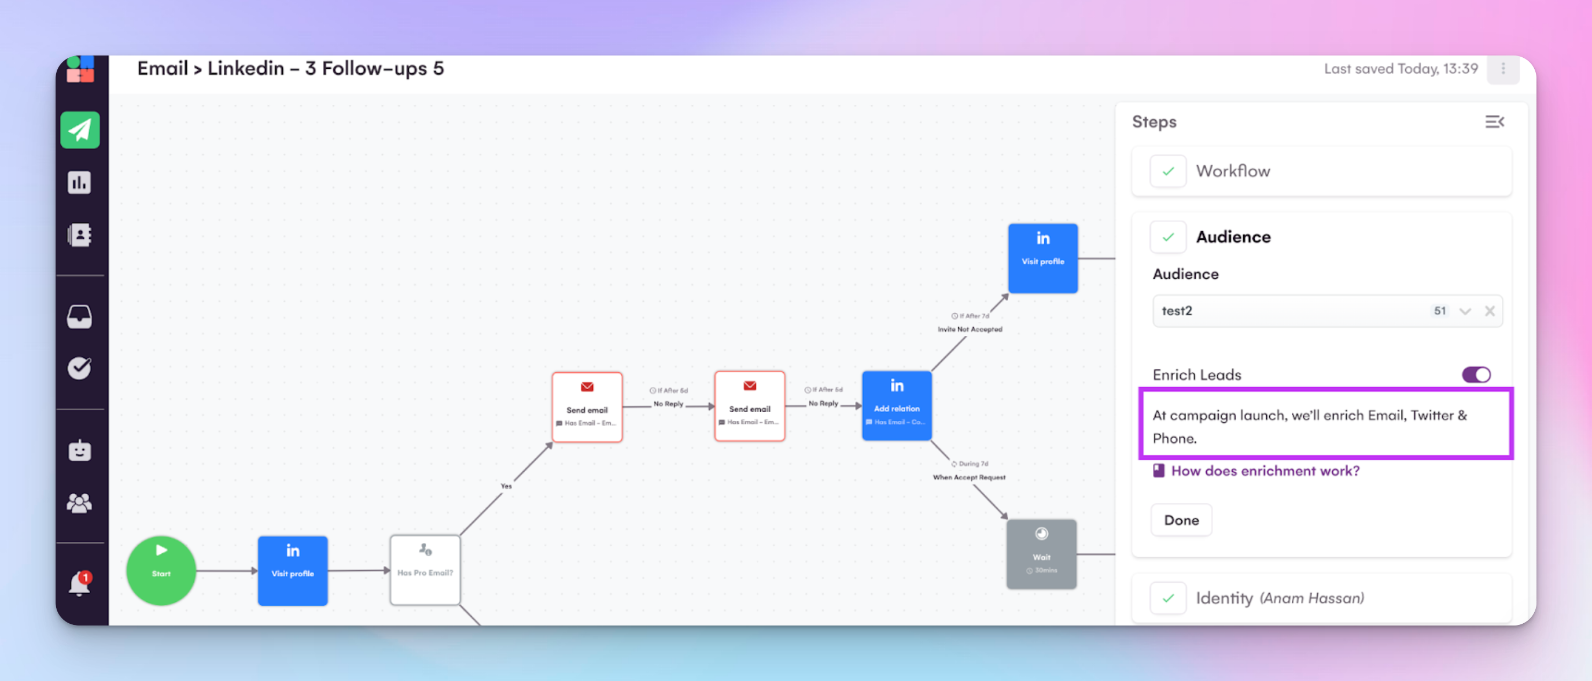Disable the Enrich Leads toggle
This screenshot has width=1592, height=681.
coord(1476,375)
